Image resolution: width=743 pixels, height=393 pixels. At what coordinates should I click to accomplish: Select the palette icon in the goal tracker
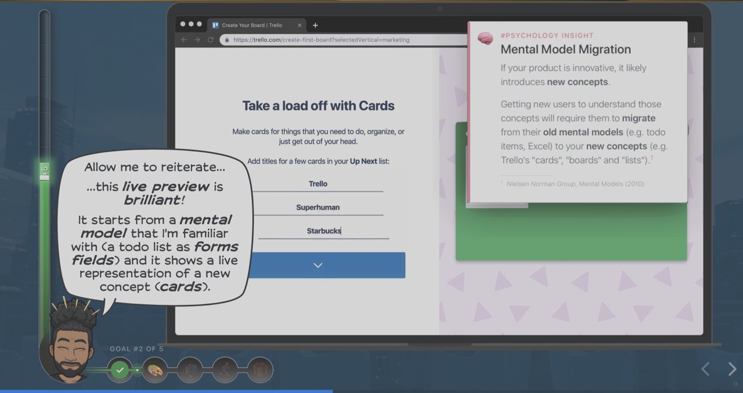[155, 369]
